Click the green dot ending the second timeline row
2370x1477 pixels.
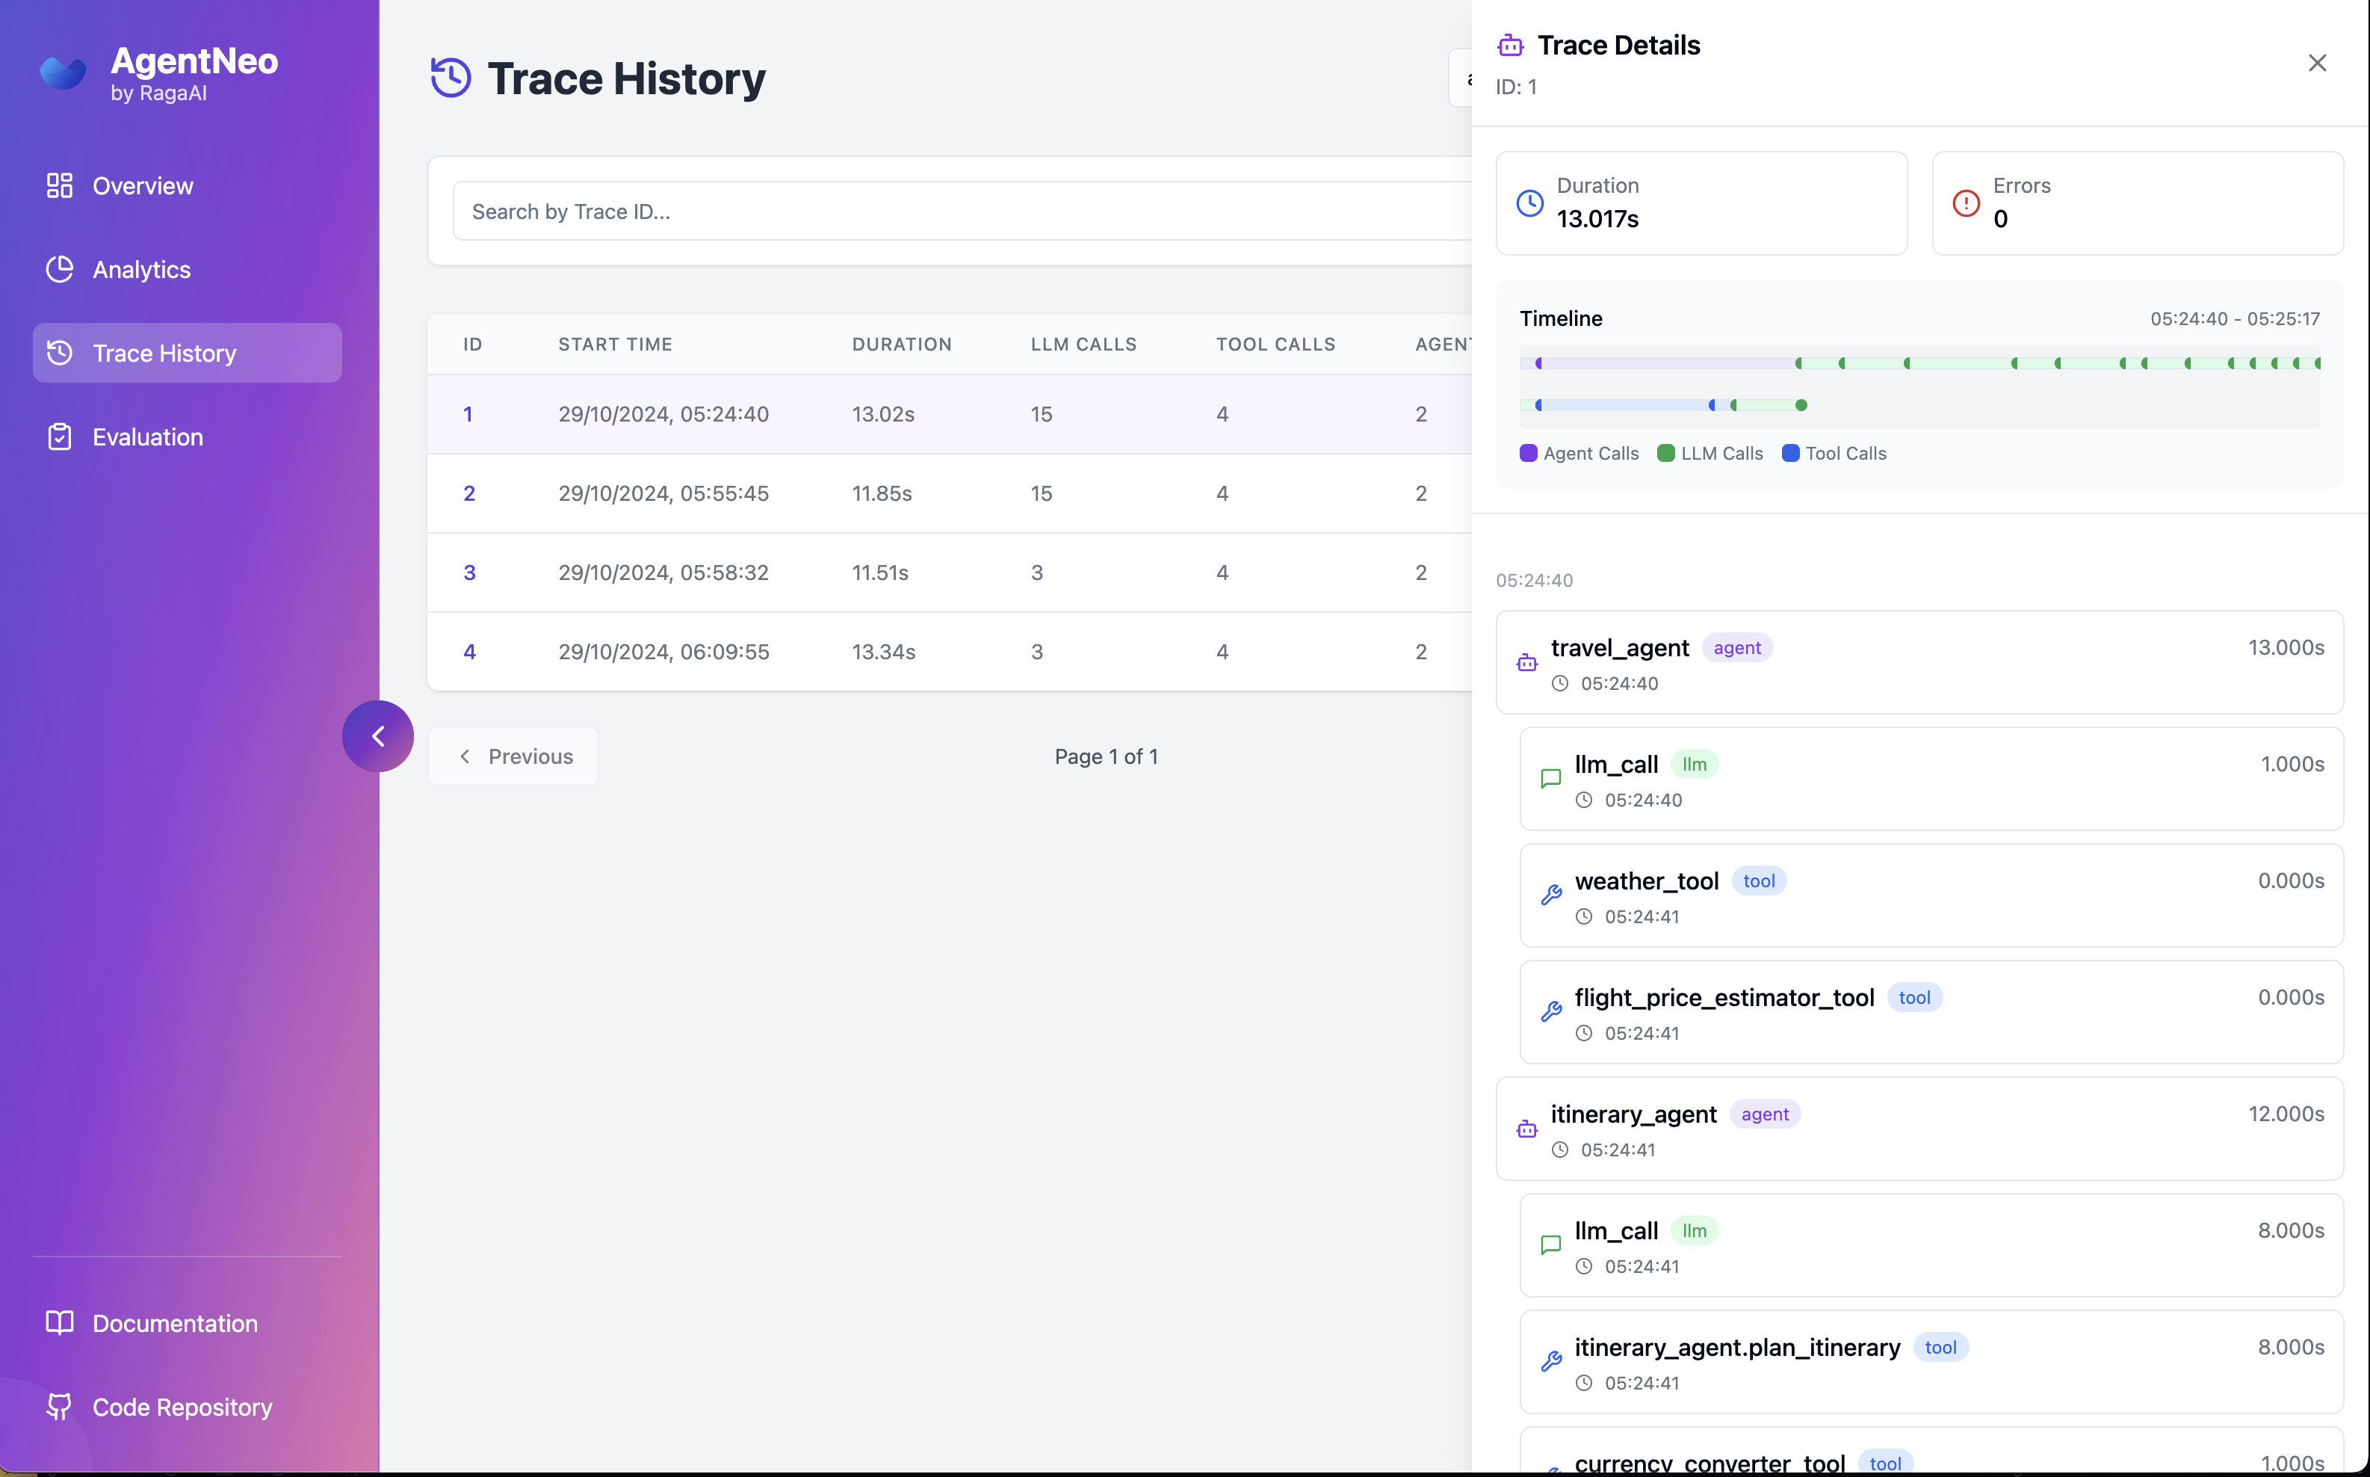click(1801, 405)
